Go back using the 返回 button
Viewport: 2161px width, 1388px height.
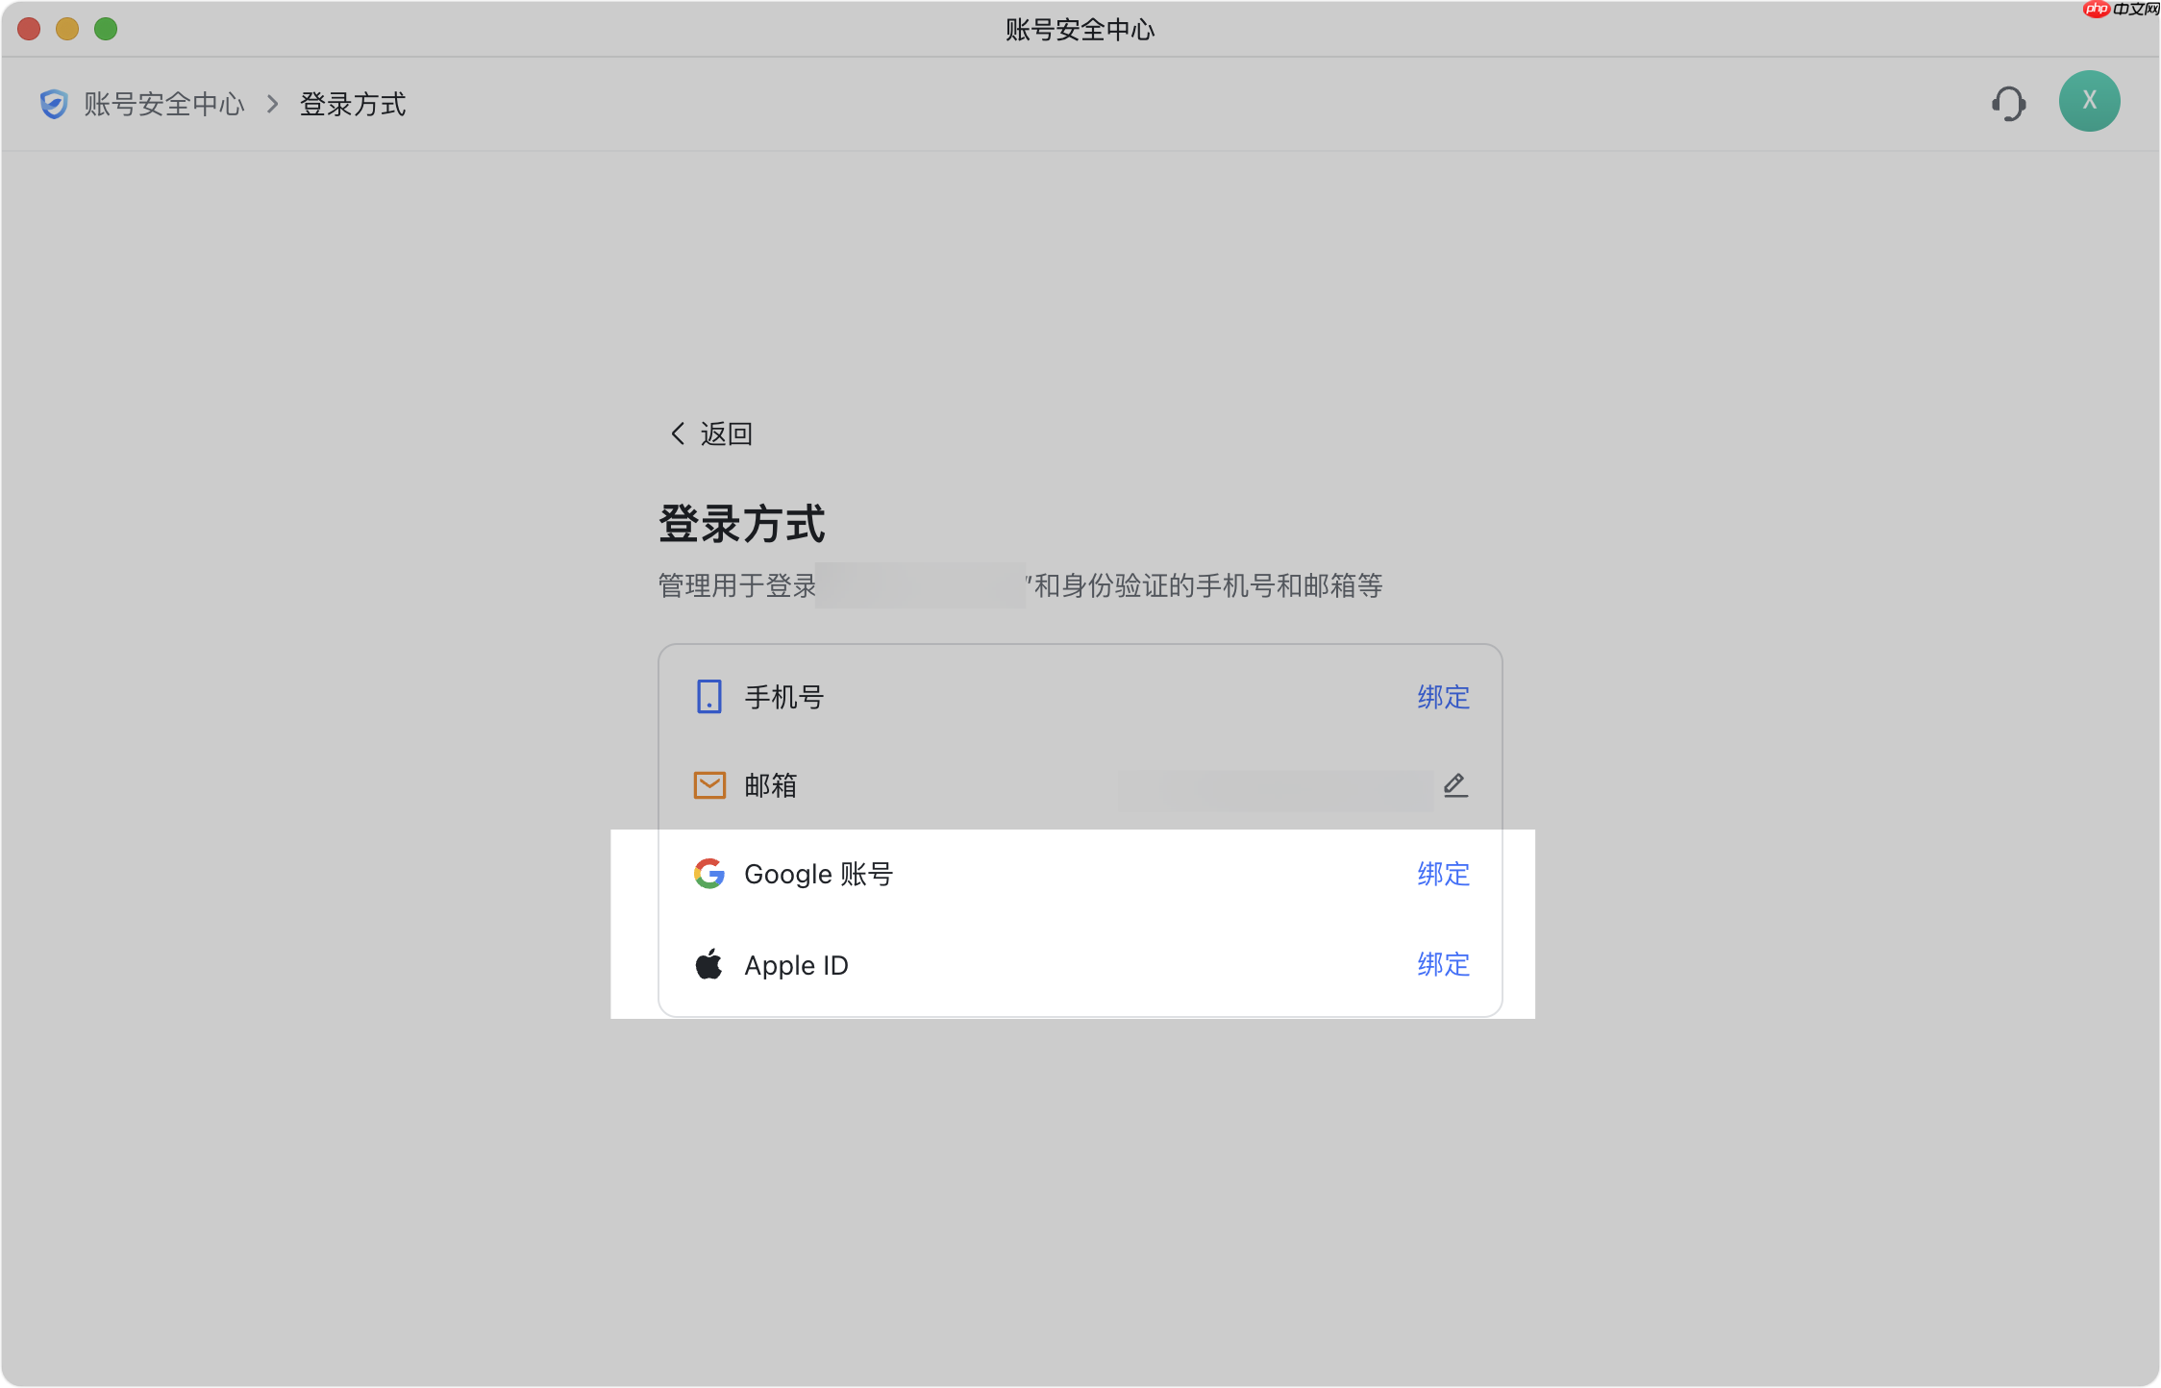click(x=711, y=434)
